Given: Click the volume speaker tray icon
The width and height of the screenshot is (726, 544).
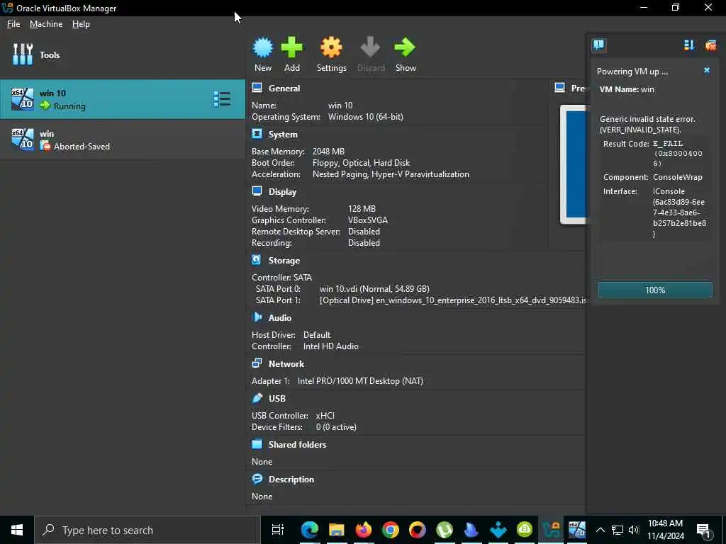Looking at the screenshot, I should pyautogui.click(x=633, y=530).
